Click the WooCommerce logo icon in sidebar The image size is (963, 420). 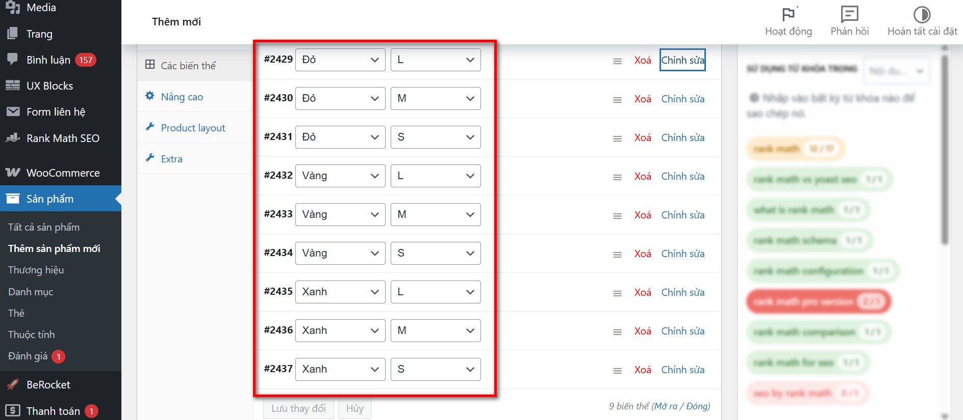13,173
